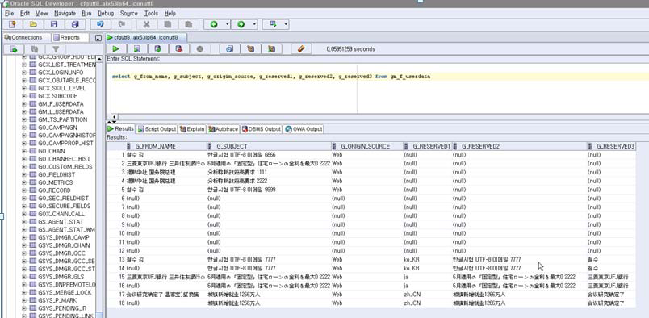The height and width of the screenshot is (318, 649).
Task: Switch to the Script Output tab
Action: tap(157, 129)
